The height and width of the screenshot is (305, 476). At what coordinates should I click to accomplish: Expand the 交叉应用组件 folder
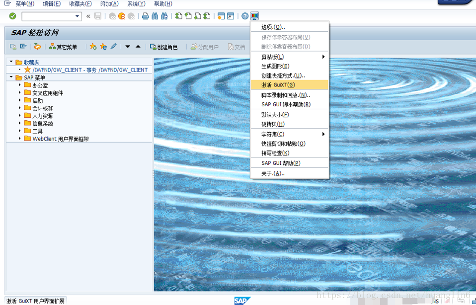click(x=20, y=92)
